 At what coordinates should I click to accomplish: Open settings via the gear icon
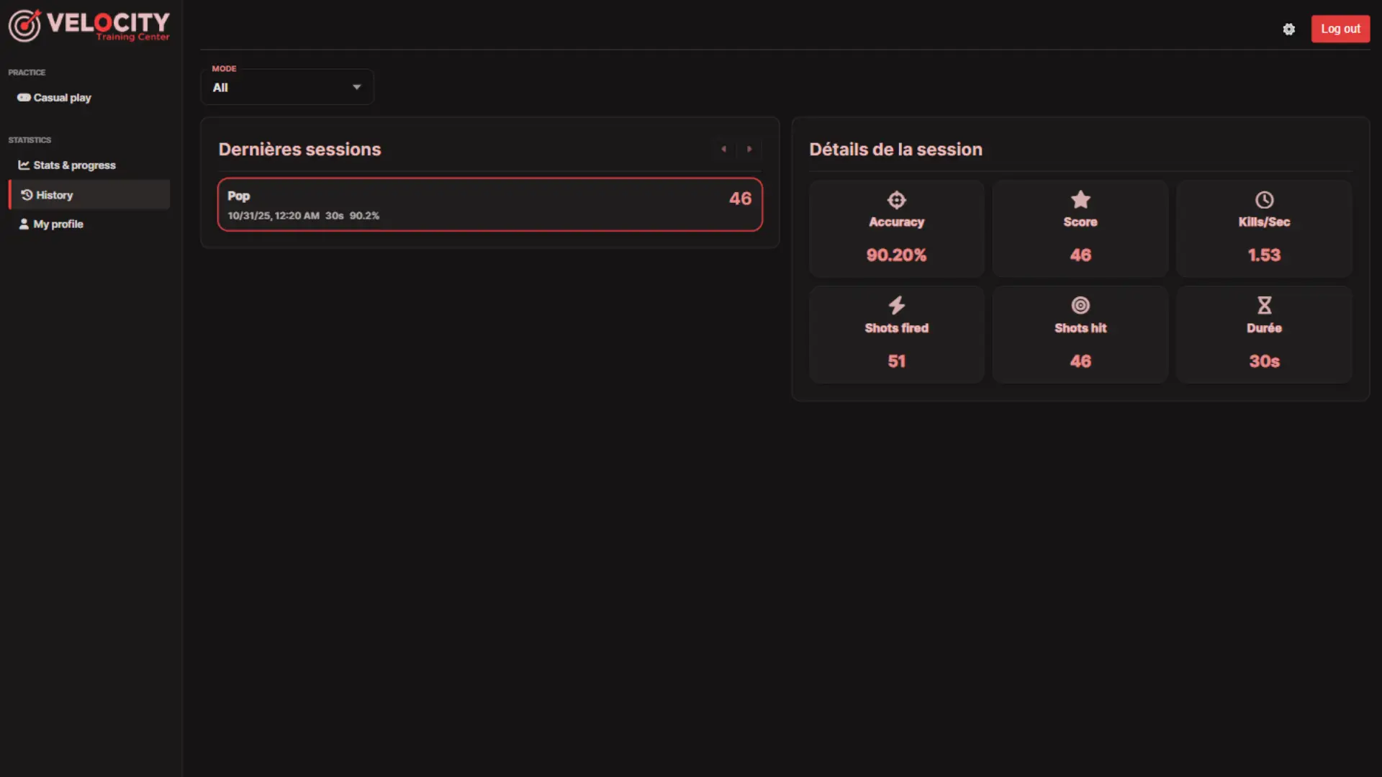click(x=1288, y=29)
